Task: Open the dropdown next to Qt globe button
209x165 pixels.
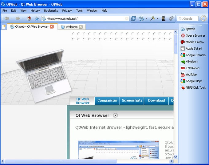Action: pyautogui.click(x=146, y=18)
